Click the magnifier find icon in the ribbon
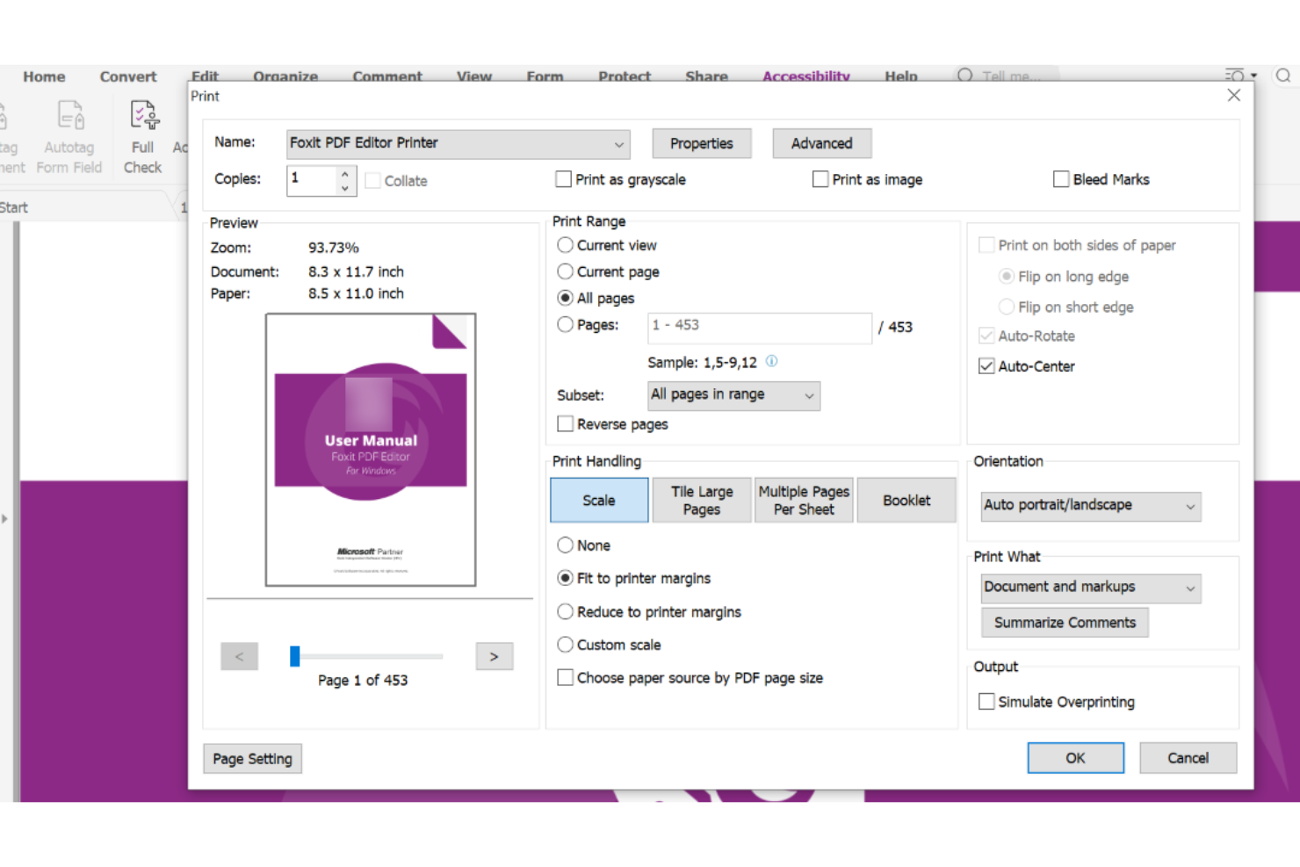Image resolution: width=1300 pixels, height=867 pixels. pyautogui.click(x=1283, y=76)
